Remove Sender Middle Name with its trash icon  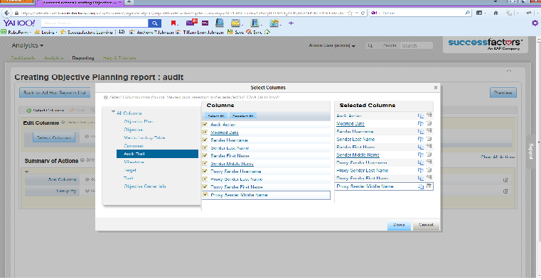pos(429,155)
